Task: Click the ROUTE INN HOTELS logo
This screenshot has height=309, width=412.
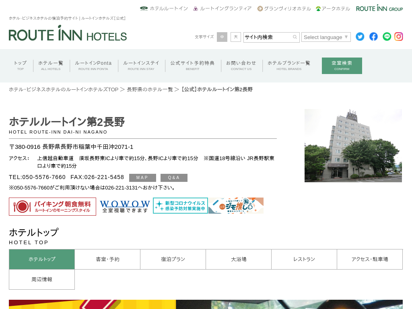Action: click(x=68, y=33)
